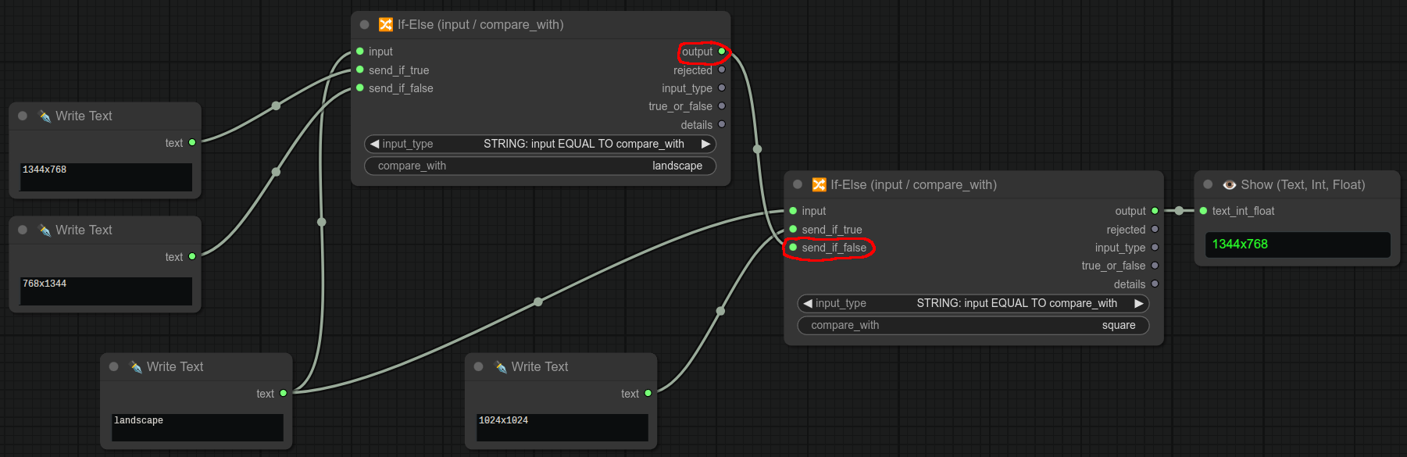Click the pen icon on the 1024x1024 Write Text node
This screenshot has width=1407, height=457.
pos(501,367)
